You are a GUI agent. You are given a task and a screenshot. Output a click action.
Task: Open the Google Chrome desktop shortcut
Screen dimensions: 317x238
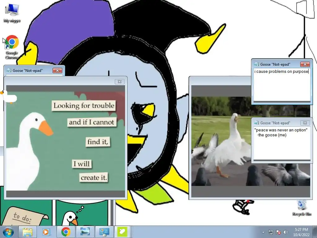12,47
